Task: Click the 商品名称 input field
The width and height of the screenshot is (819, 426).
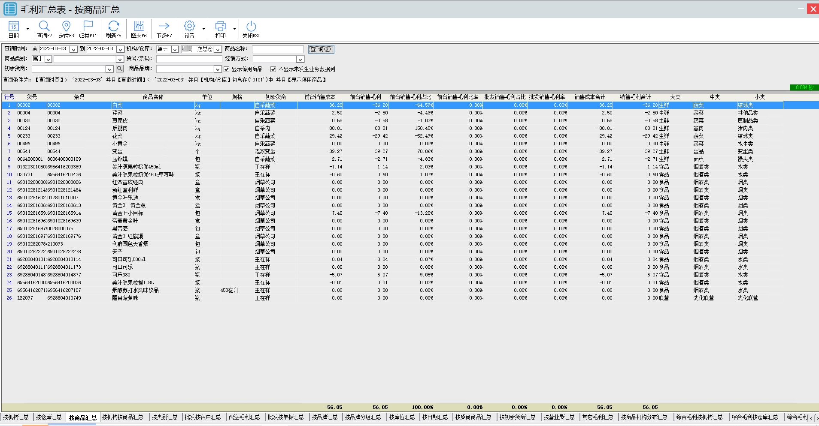Action: (x=278, y=49)
